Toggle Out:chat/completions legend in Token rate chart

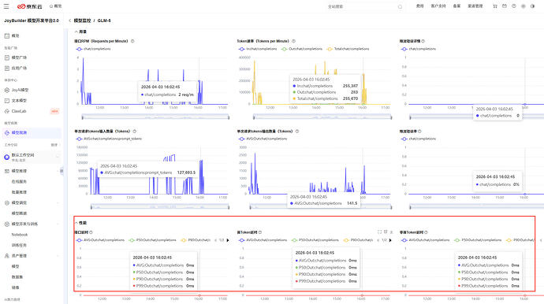(x=302, y=49)
